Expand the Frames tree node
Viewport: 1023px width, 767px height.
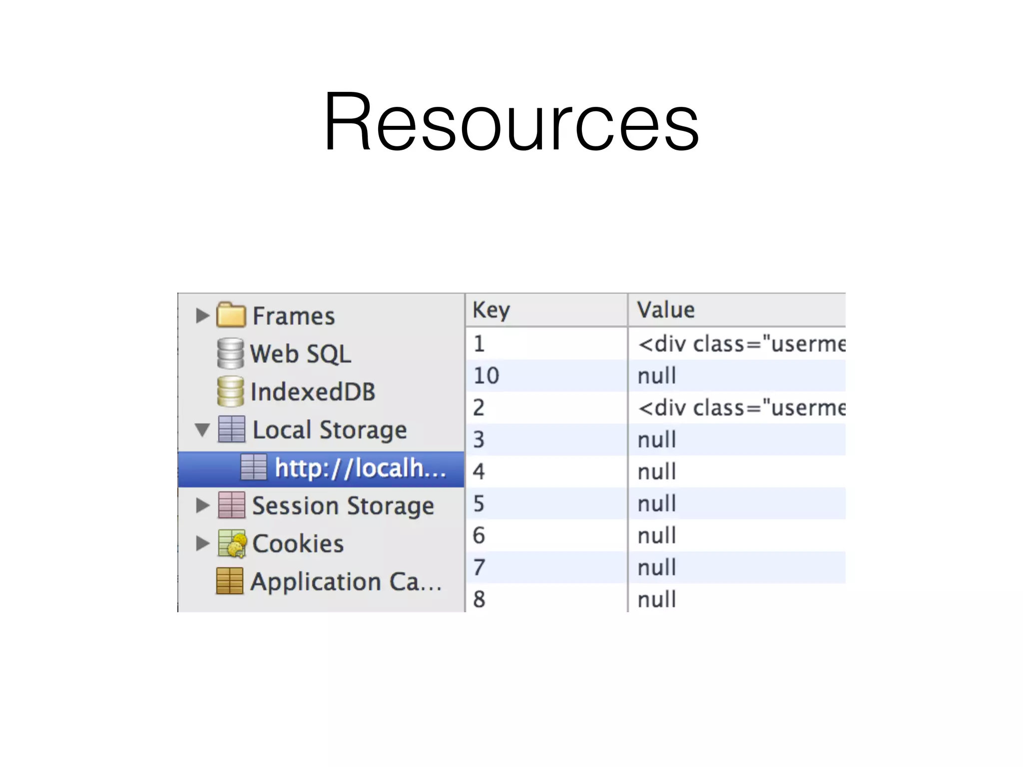[202, 316]
